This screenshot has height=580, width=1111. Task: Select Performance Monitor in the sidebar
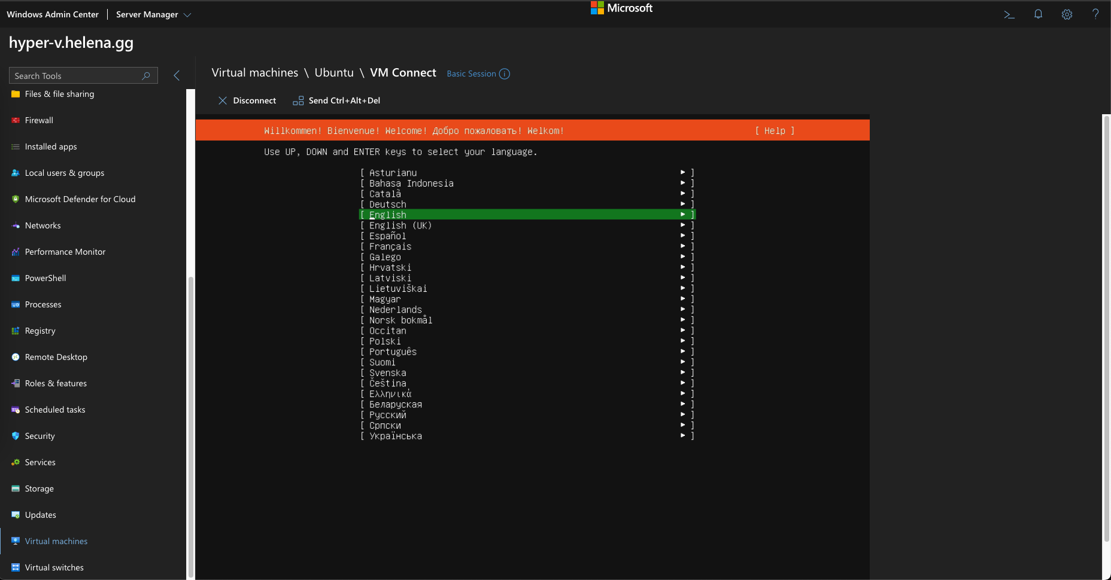coord(65,252)
